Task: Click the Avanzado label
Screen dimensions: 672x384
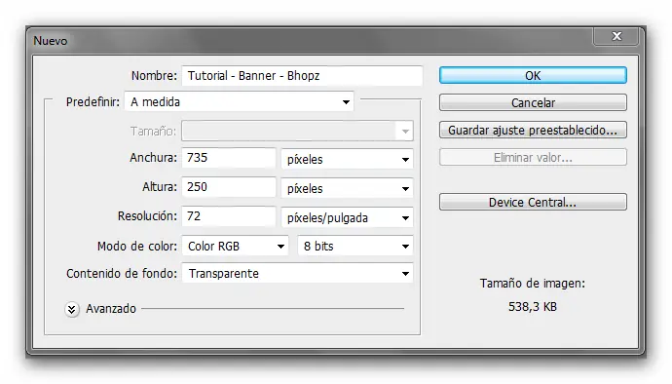Action: [x=111, y=309]
